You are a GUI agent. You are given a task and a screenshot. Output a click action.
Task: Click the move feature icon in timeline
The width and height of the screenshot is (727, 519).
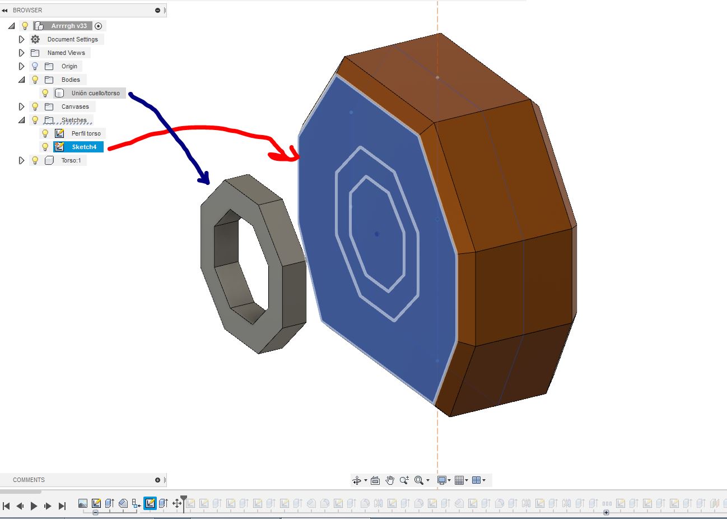(x=177, y=503)
